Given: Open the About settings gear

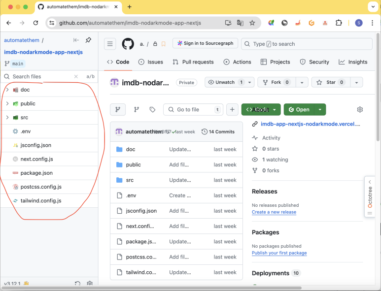Looking at the screenshot, I should click(x=360, y=110).
